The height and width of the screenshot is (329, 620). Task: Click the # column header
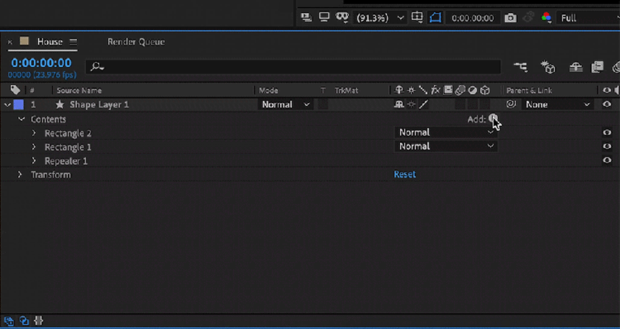pyautogui.click(x=32, y=91)
